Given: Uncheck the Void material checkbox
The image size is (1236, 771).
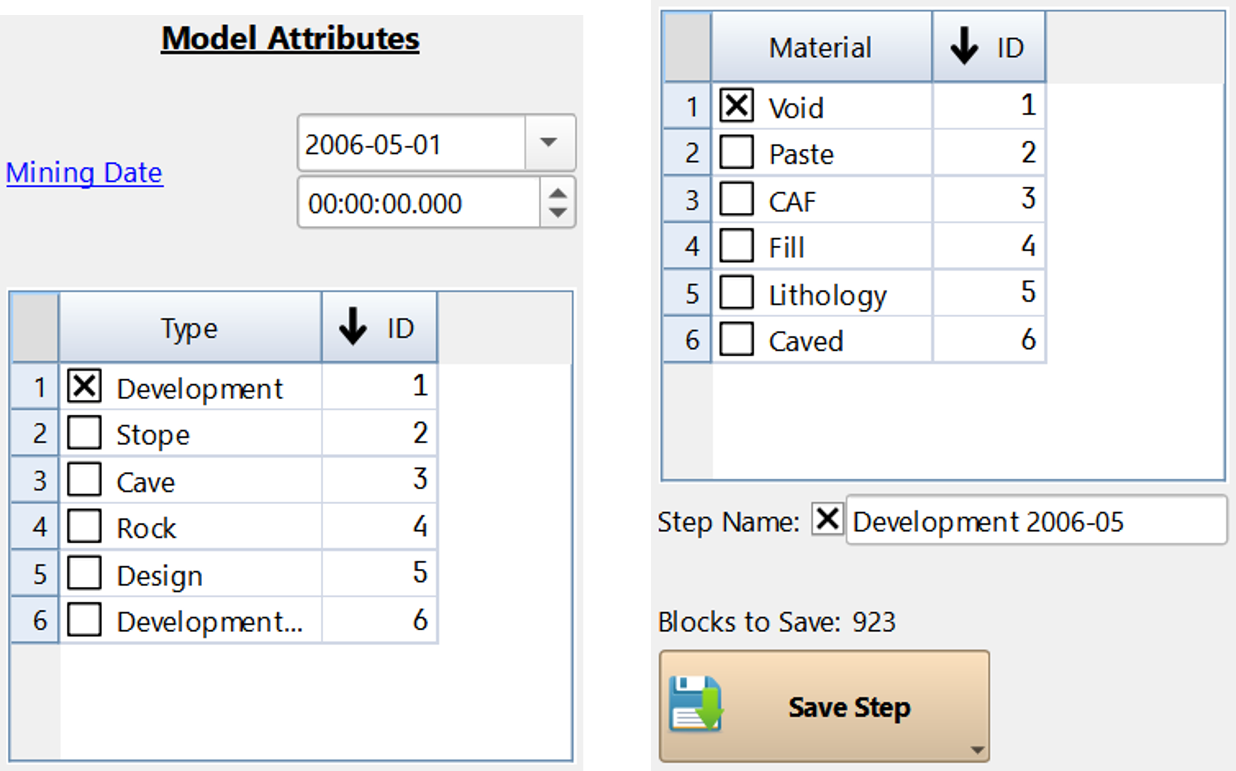Looking at the screenshot, I should [x=737, y=105].
